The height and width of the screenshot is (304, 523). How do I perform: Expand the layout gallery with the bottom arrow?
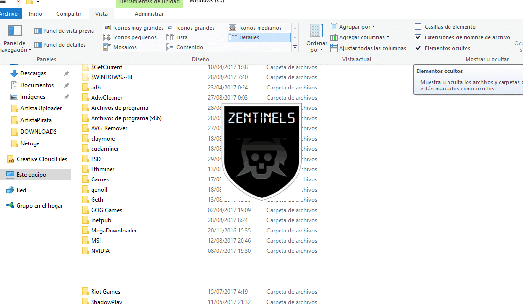295,47
